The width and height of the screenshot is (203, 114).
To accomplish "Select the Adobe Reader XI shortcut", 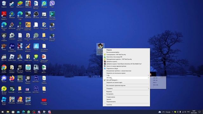I will [x=4, y=16].
